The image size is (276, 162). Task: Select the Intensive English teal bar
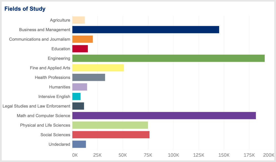(x=76, y=96)
